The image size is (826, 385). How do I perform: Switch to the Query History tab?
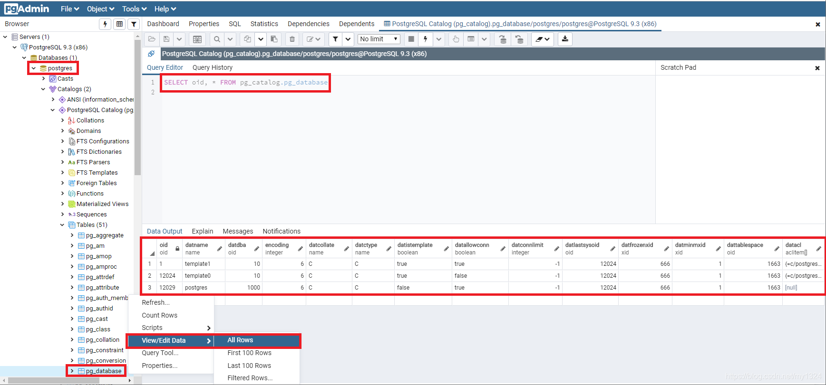(x=213, y=67)
